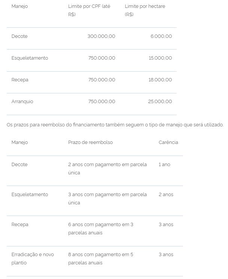Click the '3 anos com pagamento' reembolso cell
Screen dimensions: 228x279
tap(107, 198)
